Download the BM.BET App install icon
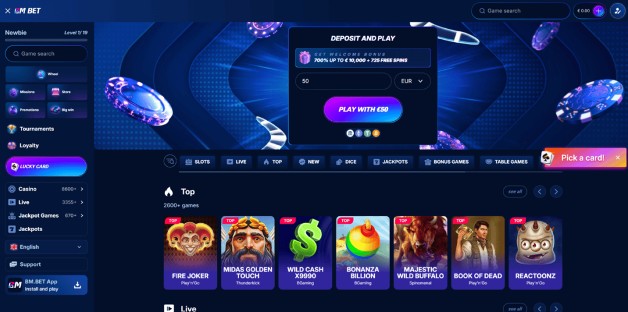The width and height of the screenshot is (628, 312). coord(78,285)
